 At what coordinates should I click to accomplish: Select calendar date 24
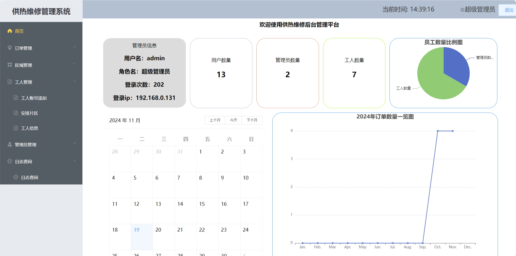251,237
